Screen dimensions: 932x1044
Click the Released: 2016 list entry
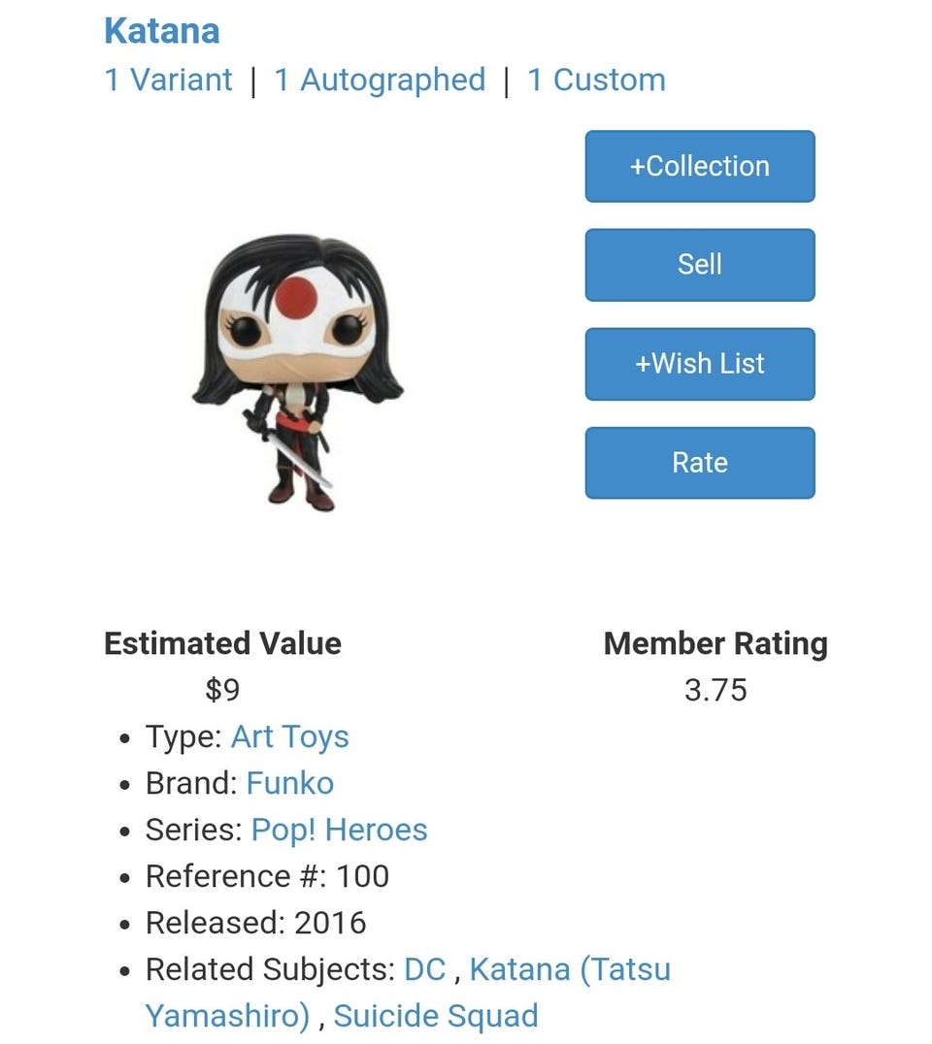click(255, 923)
